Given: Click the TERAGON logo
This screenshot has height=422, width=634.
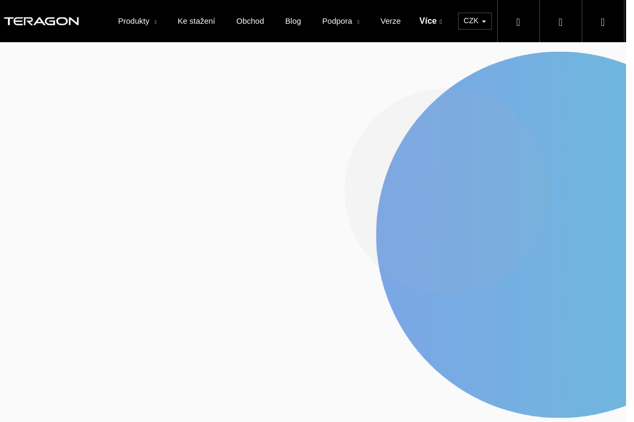Looking at the screenshot, I should [42, 21].
